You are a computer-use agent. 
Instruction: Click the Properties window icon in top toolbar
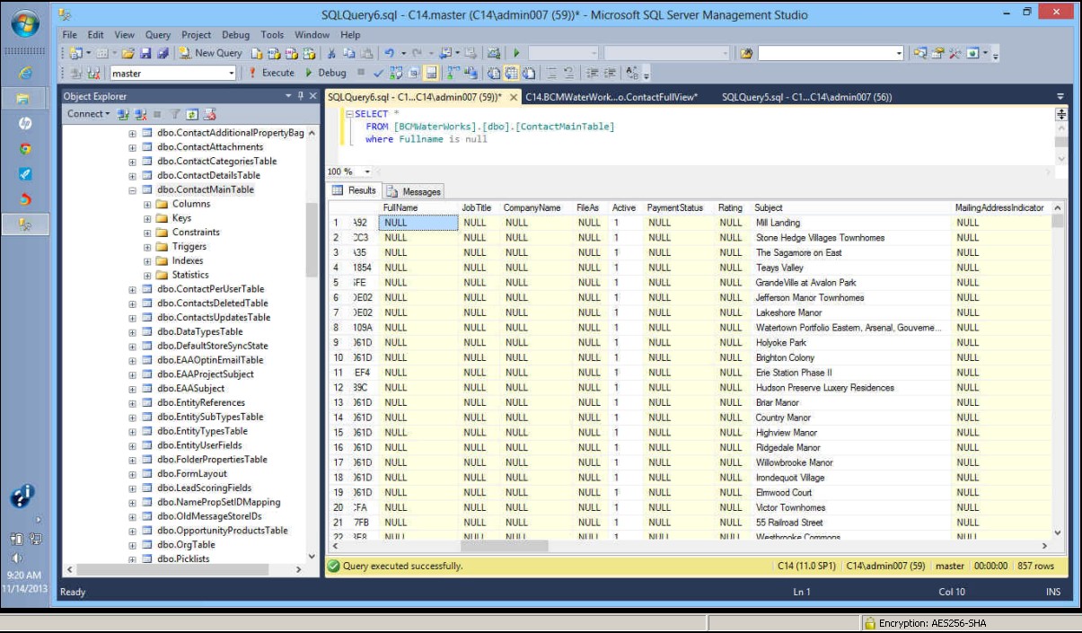pos(937,53)
